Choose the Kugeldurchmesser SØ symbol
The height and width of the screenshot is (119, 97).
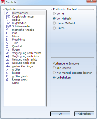pyautogui.click(x=25, y=16)
